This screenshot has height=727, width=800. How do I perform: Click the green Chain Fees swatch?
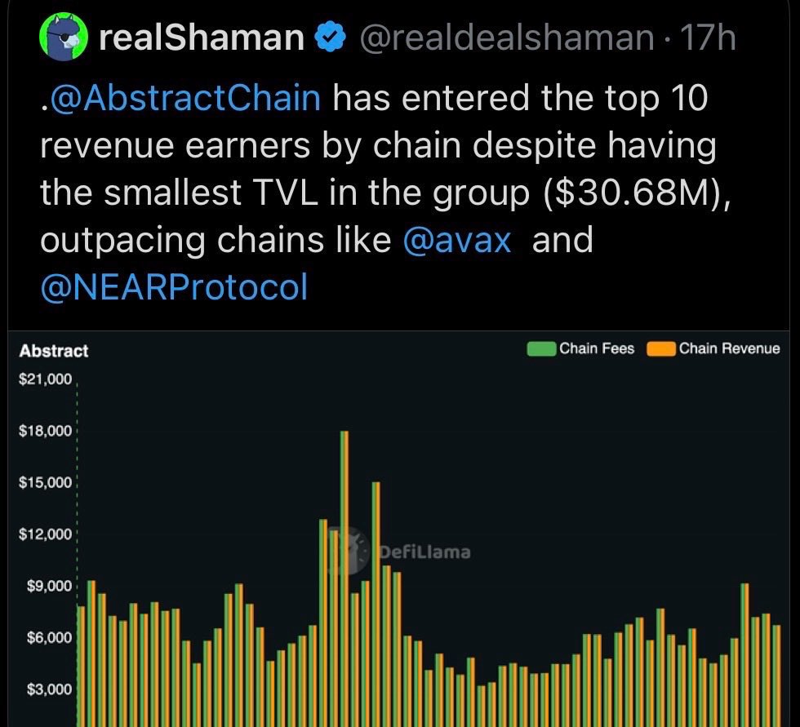pyautogui.click(x=542, y=349)
